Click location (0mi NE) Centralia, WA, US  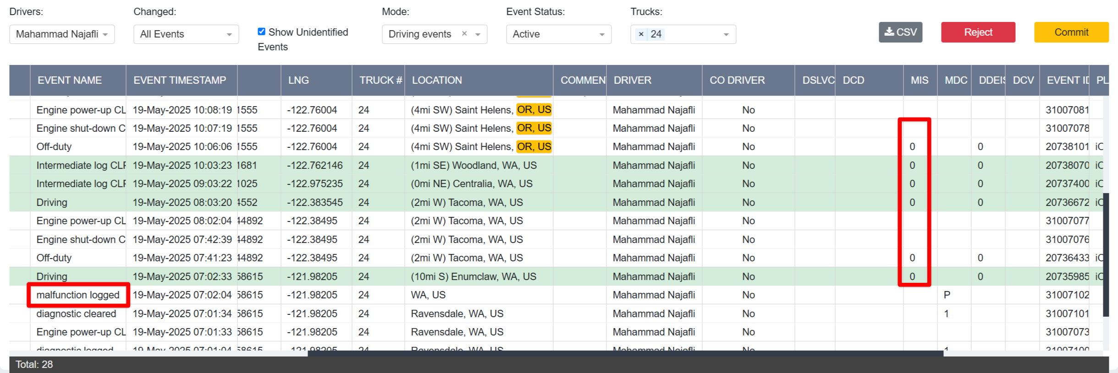[472, 184]
